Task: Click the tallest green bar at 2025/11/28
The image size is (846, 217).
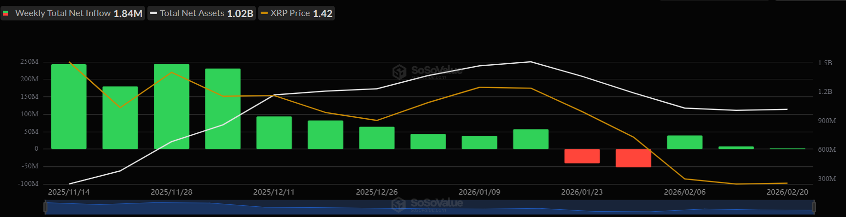Action: click(171, 107)
